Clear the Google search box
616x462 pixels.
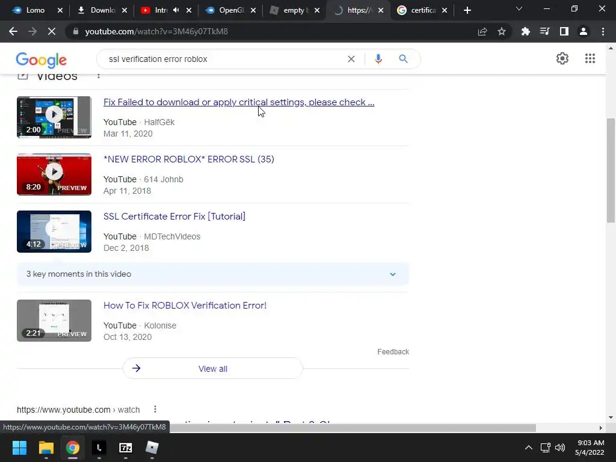pyautogui.click(x=351, y=59)
